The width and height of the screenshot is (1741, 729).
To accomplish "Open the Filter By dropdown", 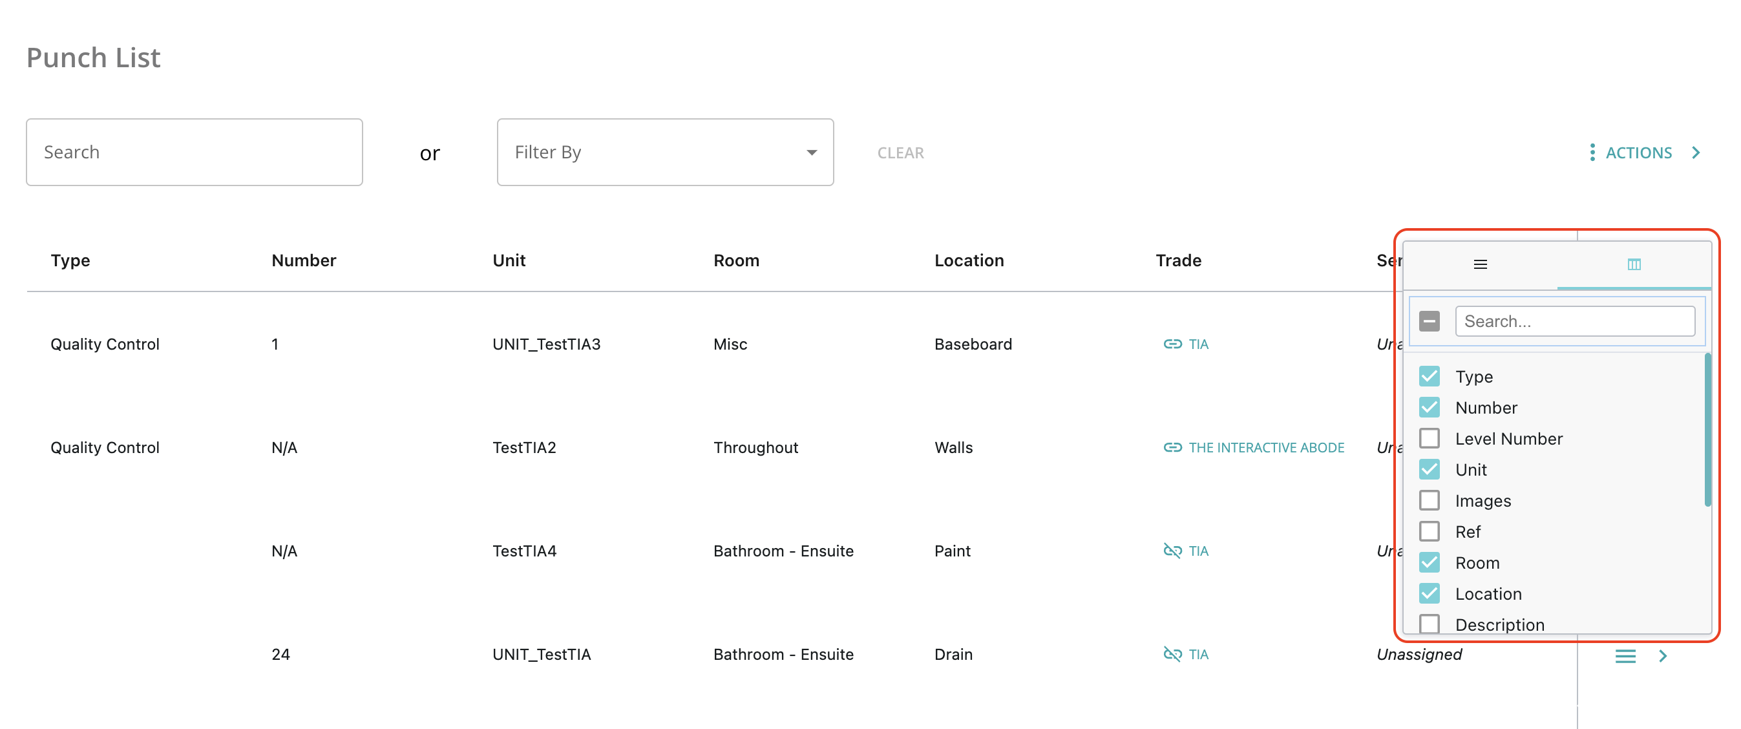I will click(665, 152).
